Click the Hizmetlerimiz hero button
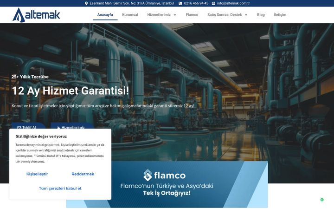 (72, 126)
